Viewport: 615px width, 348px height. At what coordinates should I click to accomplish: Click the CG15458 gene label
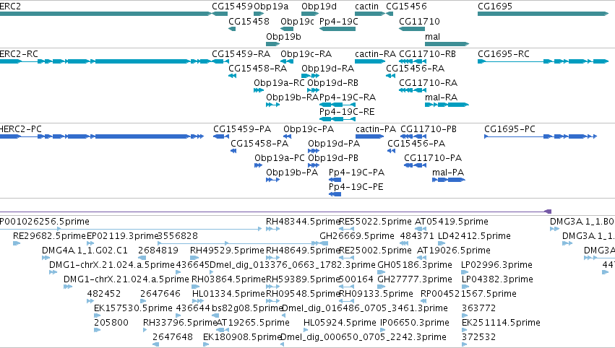point(249,21)
